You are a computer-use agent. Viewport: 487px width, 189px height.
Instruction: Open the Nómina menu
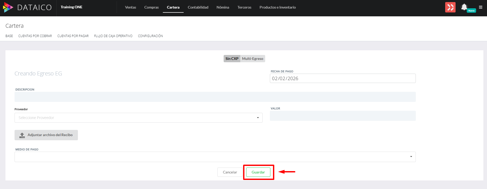tap(223, 7)
